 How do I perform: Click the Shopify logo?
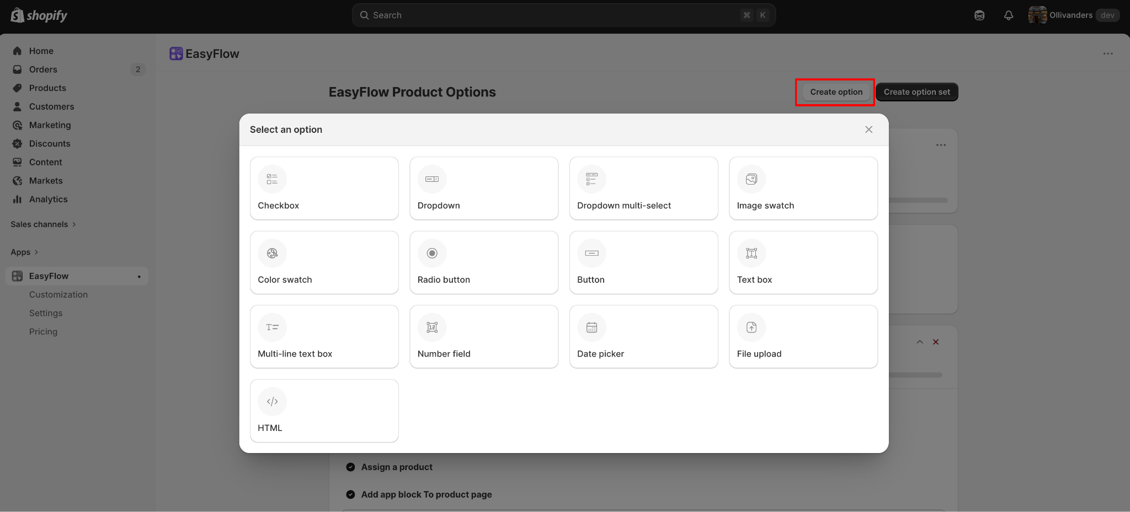point(39,15)
